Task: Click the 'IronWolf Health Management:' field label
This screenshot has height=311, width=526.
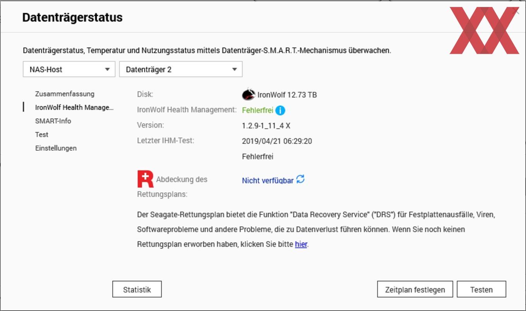Action: [187, 110]
